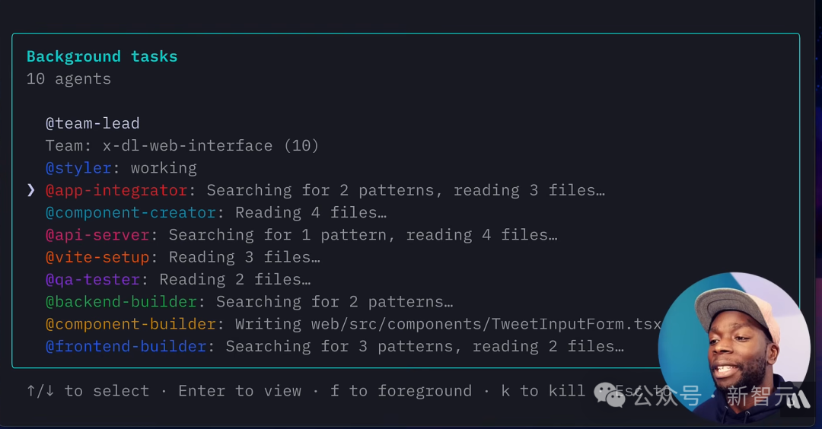Click the 'Enter to view' hint

coord(240,391)
